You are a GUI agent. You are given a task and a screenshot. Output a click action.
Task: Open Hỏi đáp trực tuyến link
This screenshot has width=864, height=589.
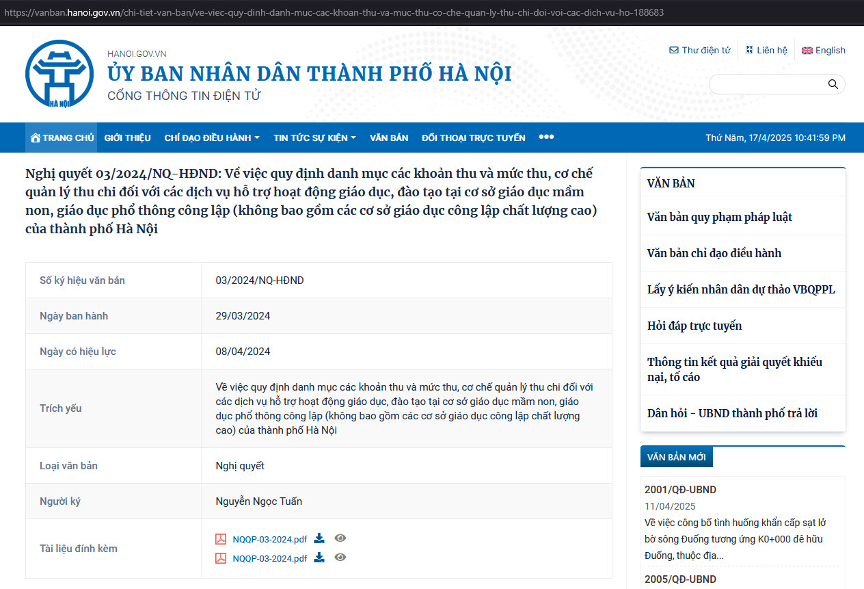tap(694, 326)
